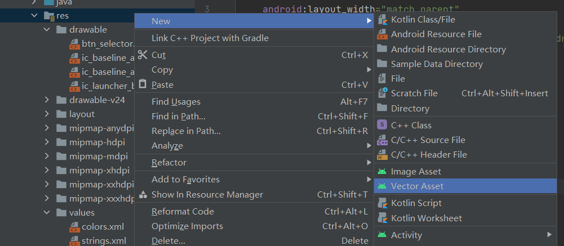Image resolution: width=564 pixels, height=246 pixels.
Task: Click the C/C++ Source File icon
Action: point(382,140)
